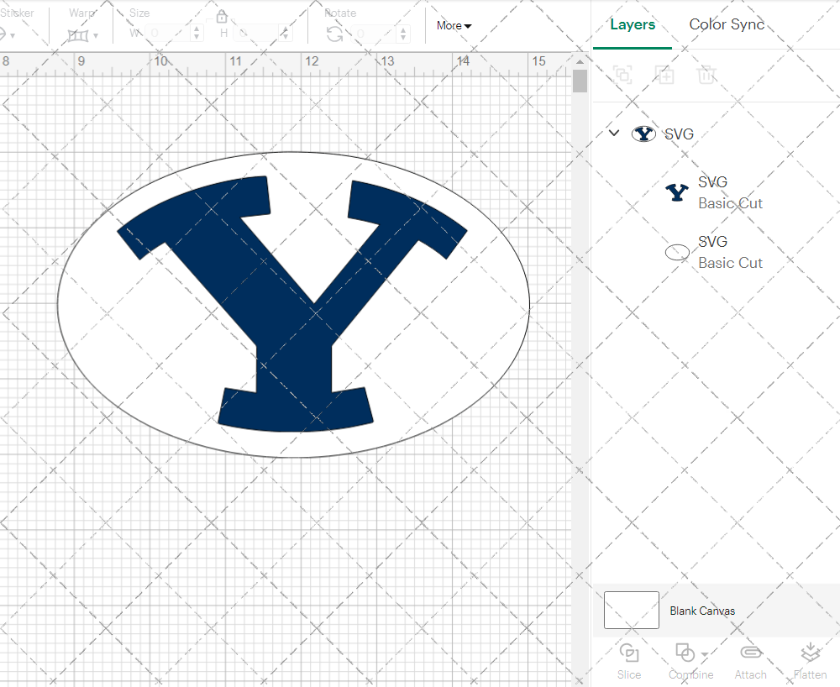Viewport: 840px width, 687px height.
Task: Click the Delete layer trash icon
Action: click(x=706, y=75)
